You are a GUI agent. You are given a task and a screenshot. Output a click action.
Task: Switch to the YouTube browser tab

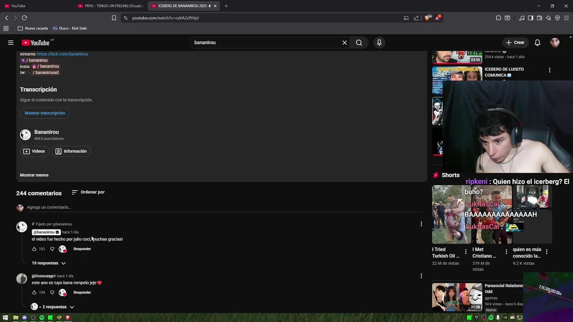[37, 6]
